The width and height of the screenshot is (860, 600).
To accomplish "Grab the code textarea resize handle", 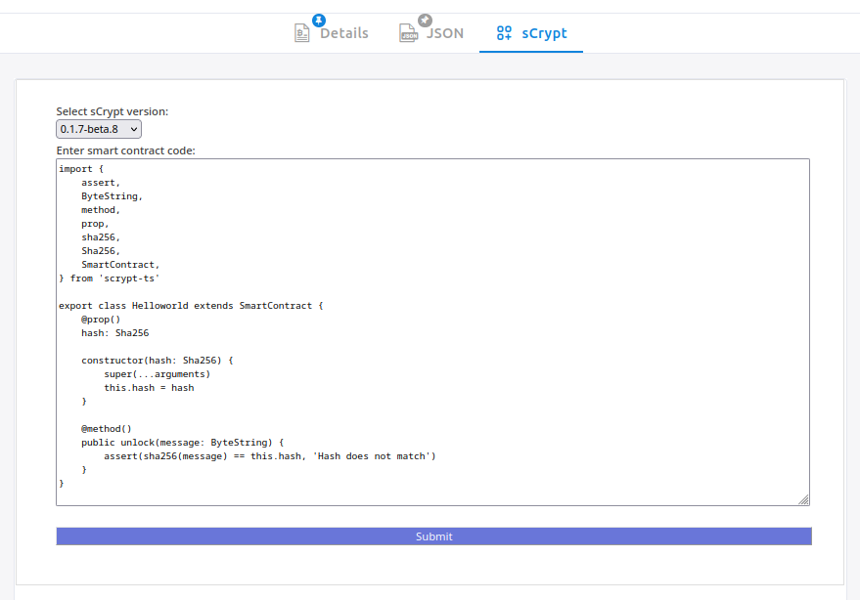I will click(803, 499).
